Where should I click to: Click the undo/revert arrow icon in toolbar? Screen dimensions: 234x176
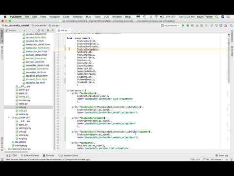coord(226,25)
